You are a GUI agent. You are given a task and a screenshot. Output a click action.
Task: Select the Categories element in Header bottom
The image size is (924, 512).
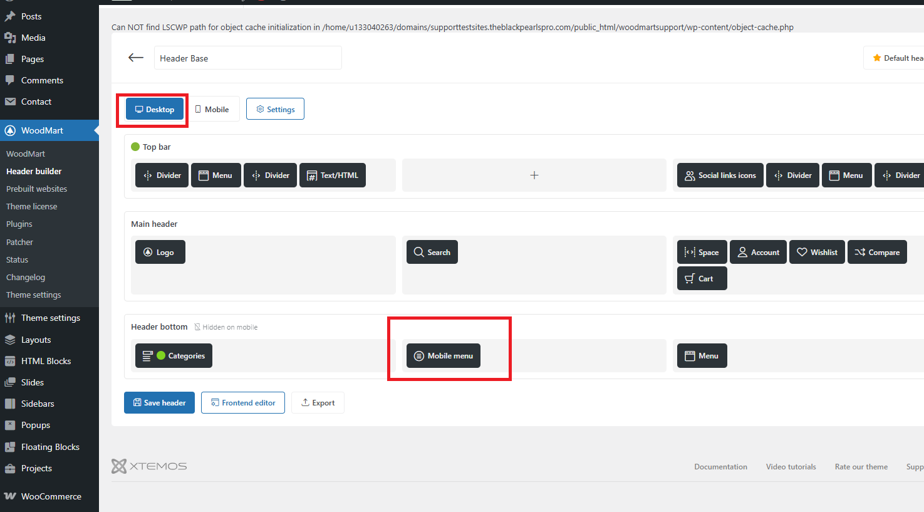pos(174,355)
